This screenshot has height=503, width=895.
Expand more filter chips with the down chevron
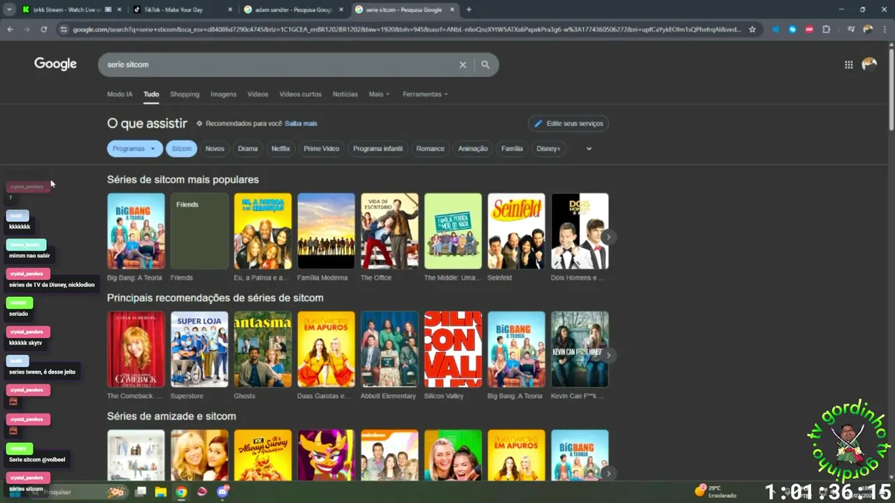tap(589, 149)
